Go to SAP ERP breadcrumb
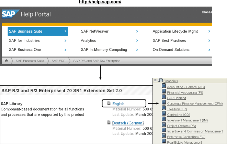The image size is (227, 144). [x=58, y=61]
